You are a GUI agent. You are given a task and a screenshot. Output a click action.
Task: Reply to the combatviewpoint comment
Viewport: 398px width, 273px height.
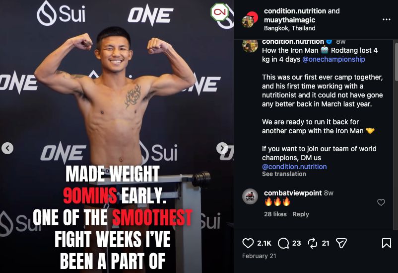coord(301,214)
